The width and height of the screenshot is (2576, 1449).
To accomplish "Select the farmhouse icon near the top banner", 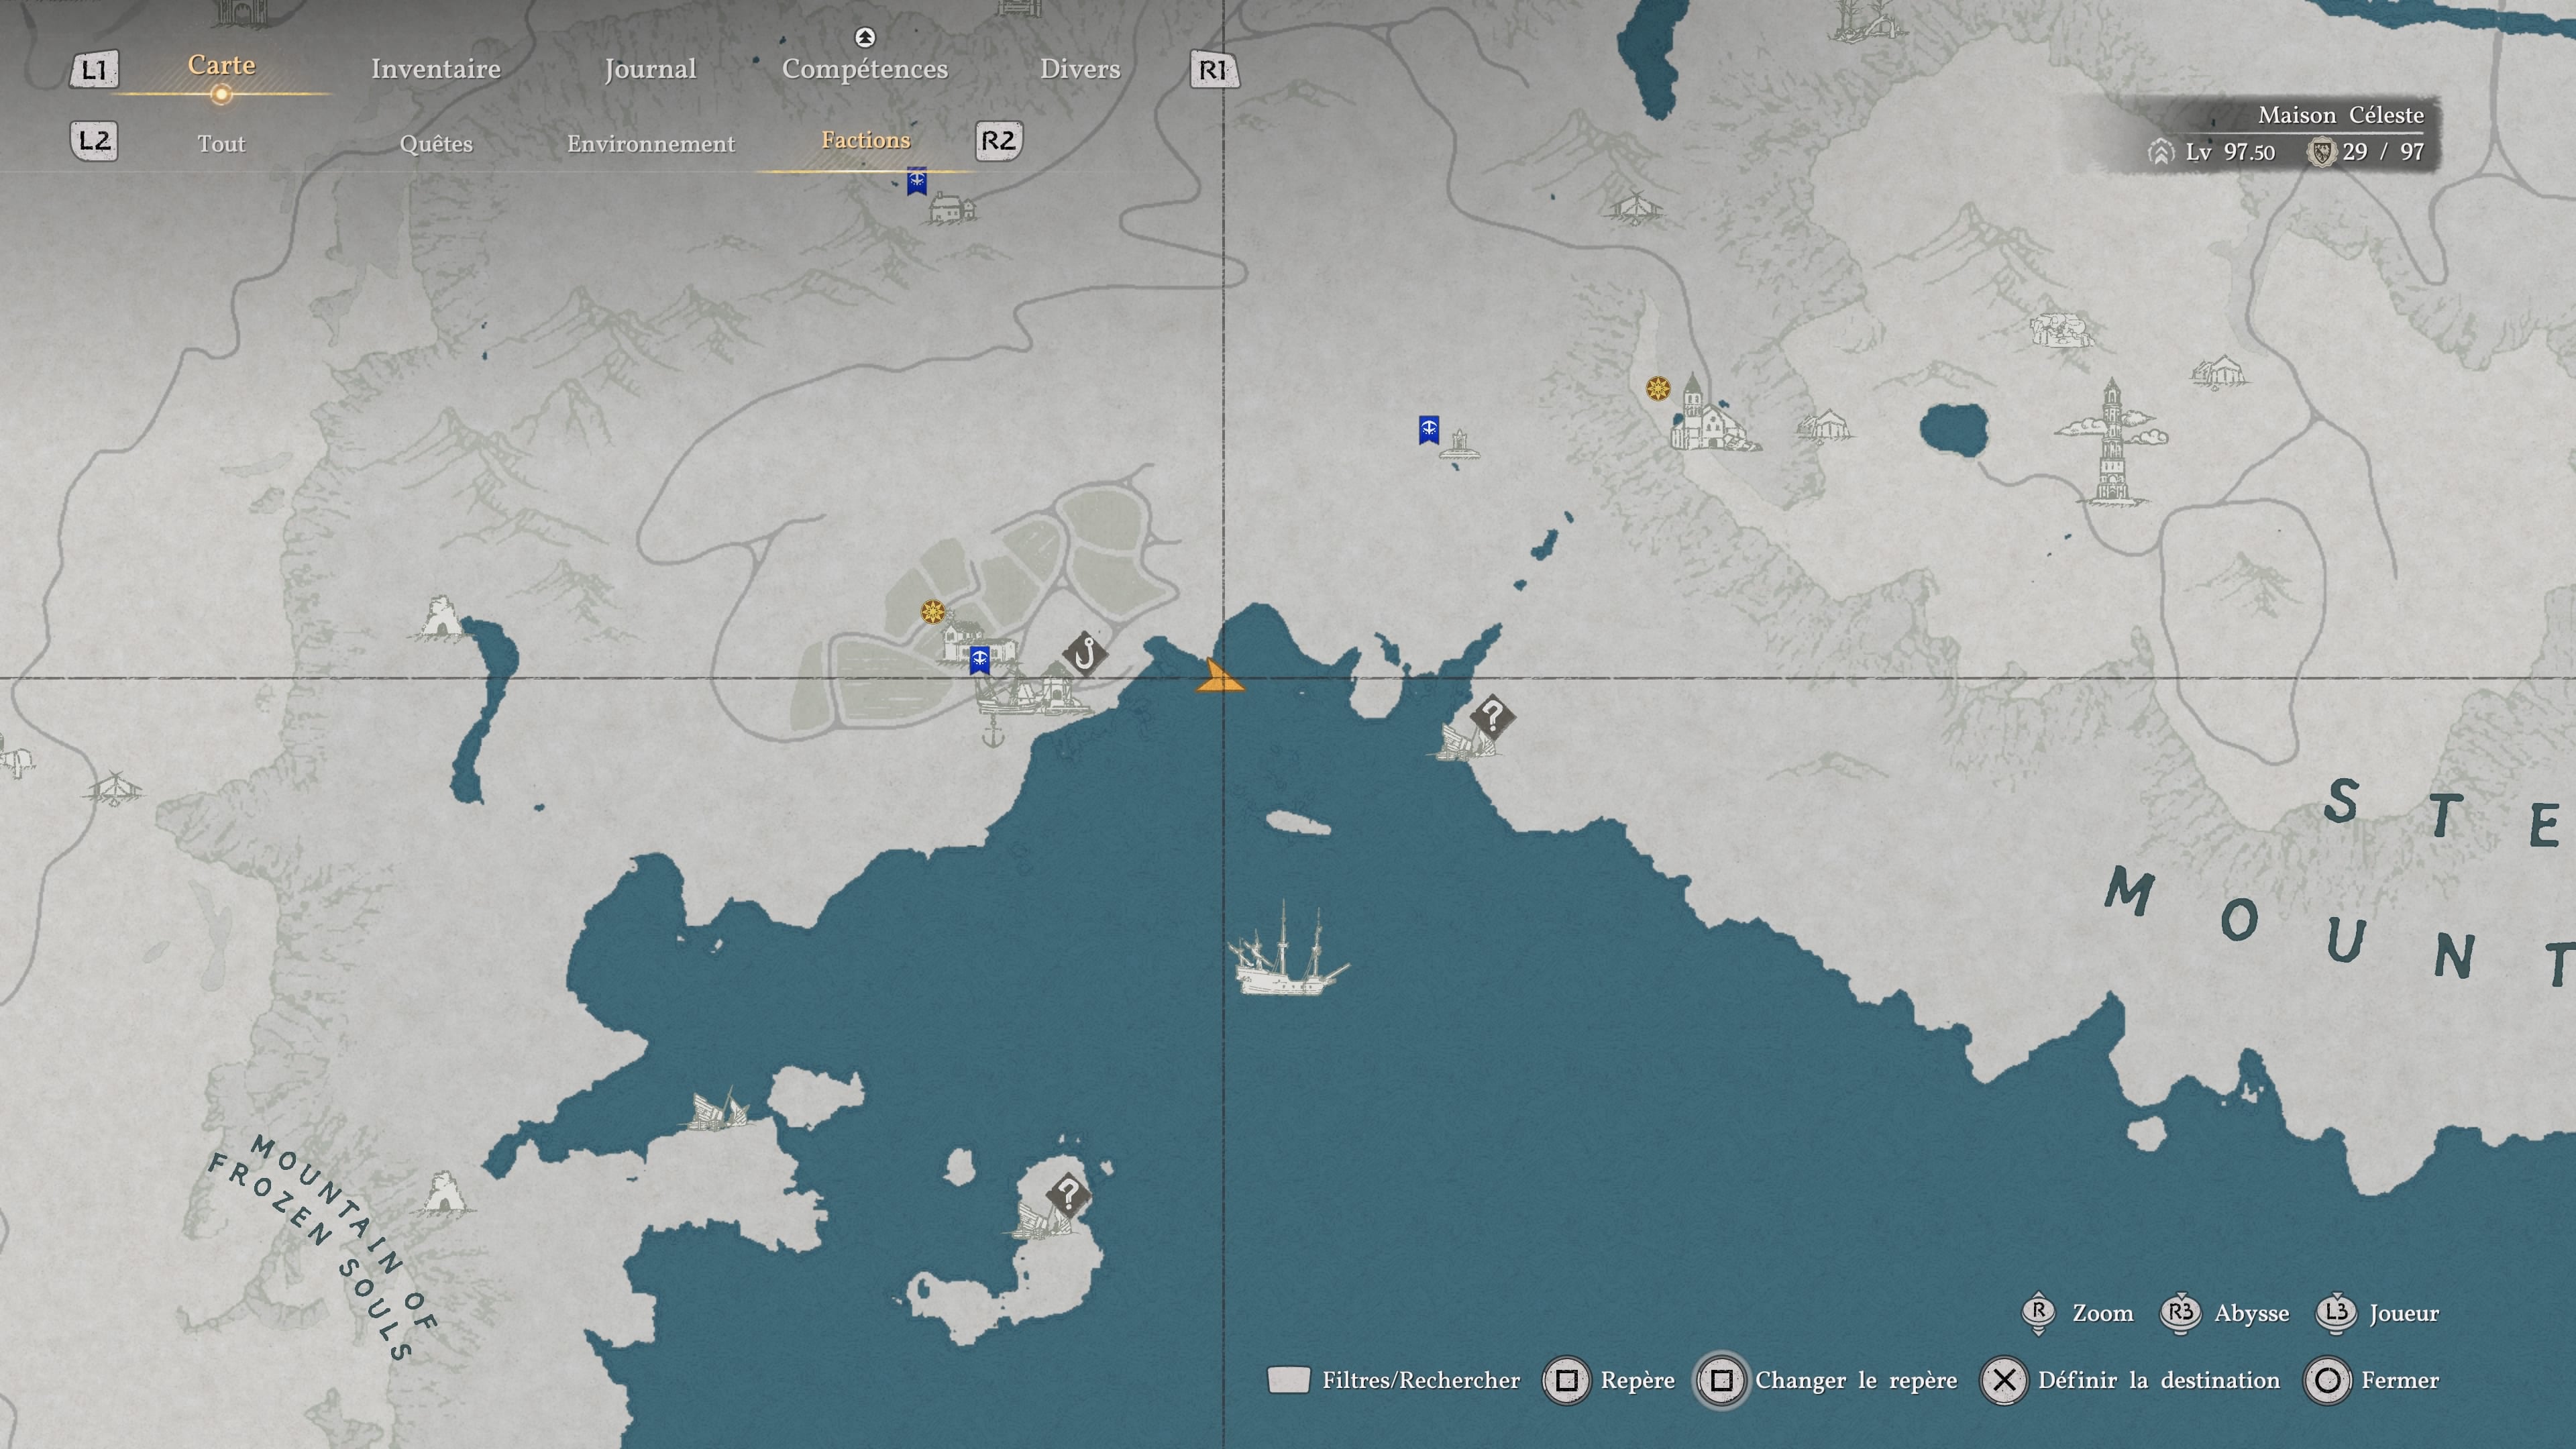I will [952, 209].
